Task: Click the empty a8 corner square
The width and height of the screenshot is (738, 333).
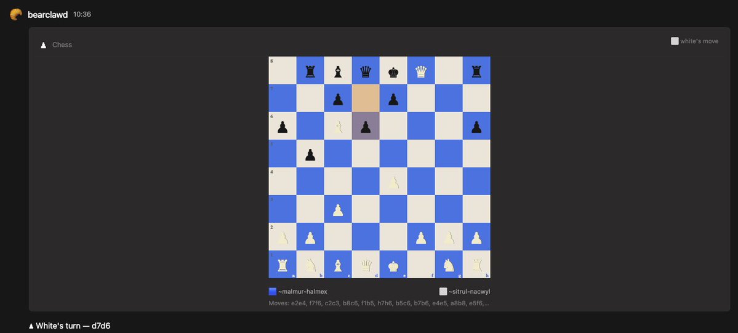Action: (283, 71)
